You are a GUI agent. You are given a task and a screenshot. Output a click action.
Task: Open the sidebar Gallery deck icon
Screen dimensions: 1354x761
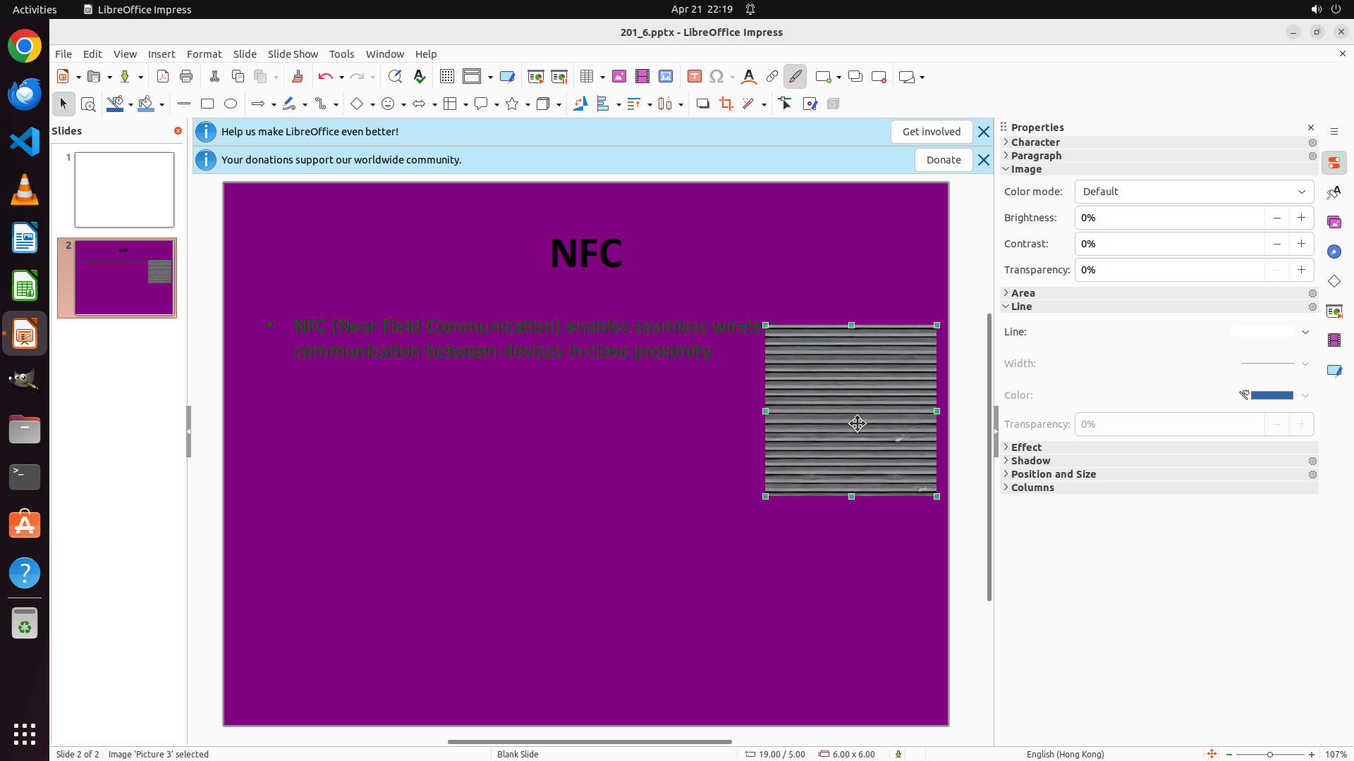(x=1334, y=222)
